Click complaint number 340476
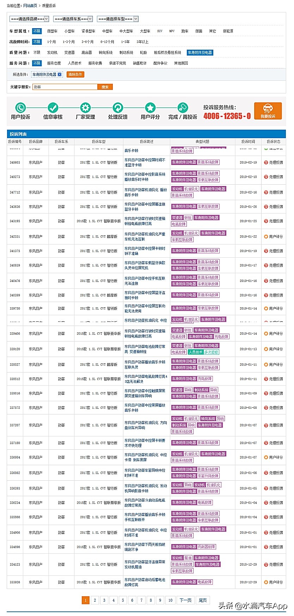Viewport: 294px width, 616px height. (15, 281)
